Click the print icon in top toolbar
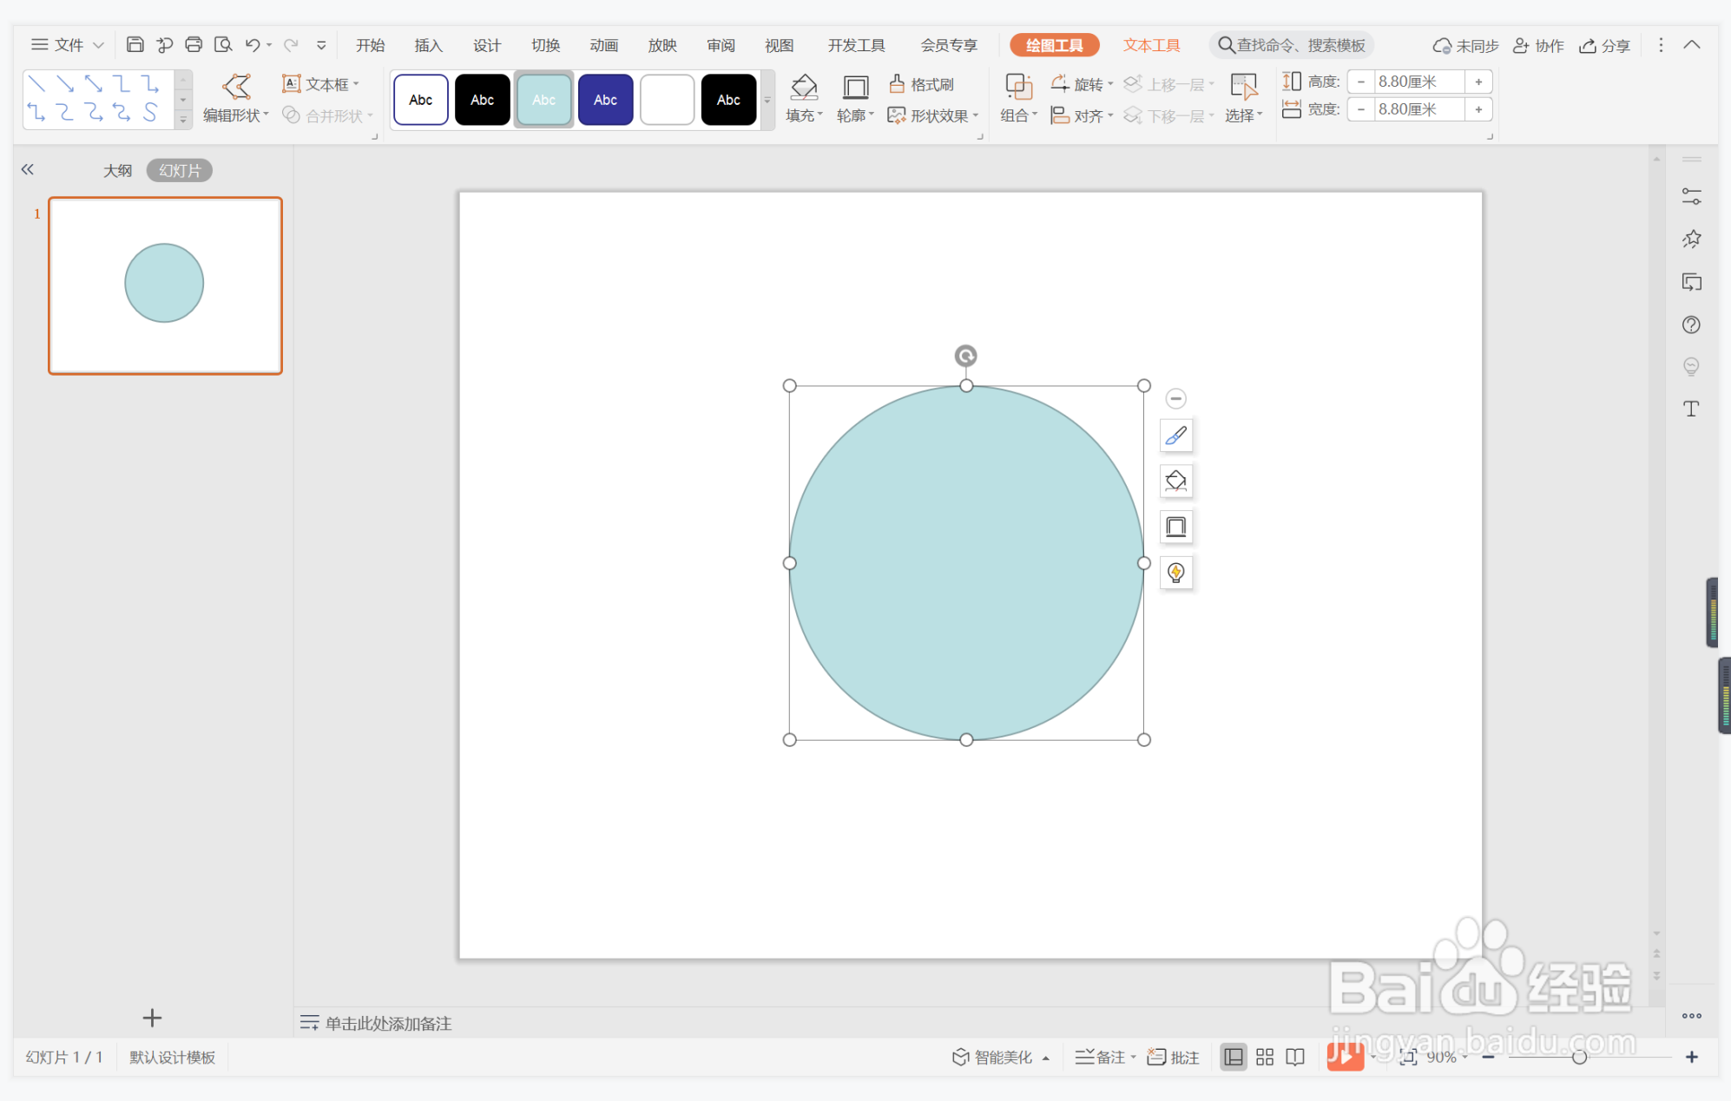The width and height of the screenshot is (1731, 1101). point(194,45)
